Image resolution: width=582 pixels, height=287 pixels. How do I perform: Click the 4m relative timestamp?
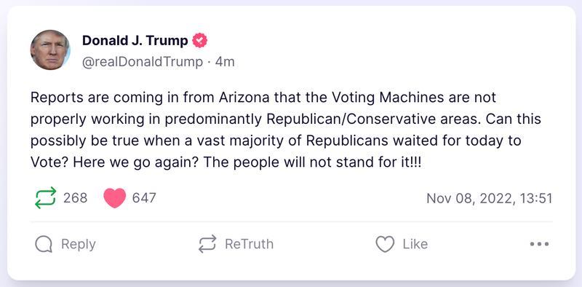(x=225, y=62)
